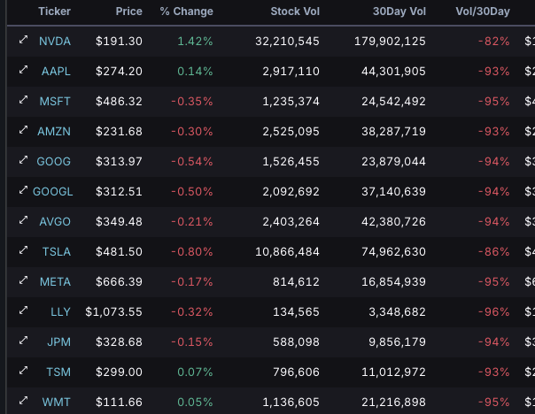Image resolution: width=535 pixels, height=414 pixels.
Task: Open the GOOGL ticker link
Action: click(53, 191)
